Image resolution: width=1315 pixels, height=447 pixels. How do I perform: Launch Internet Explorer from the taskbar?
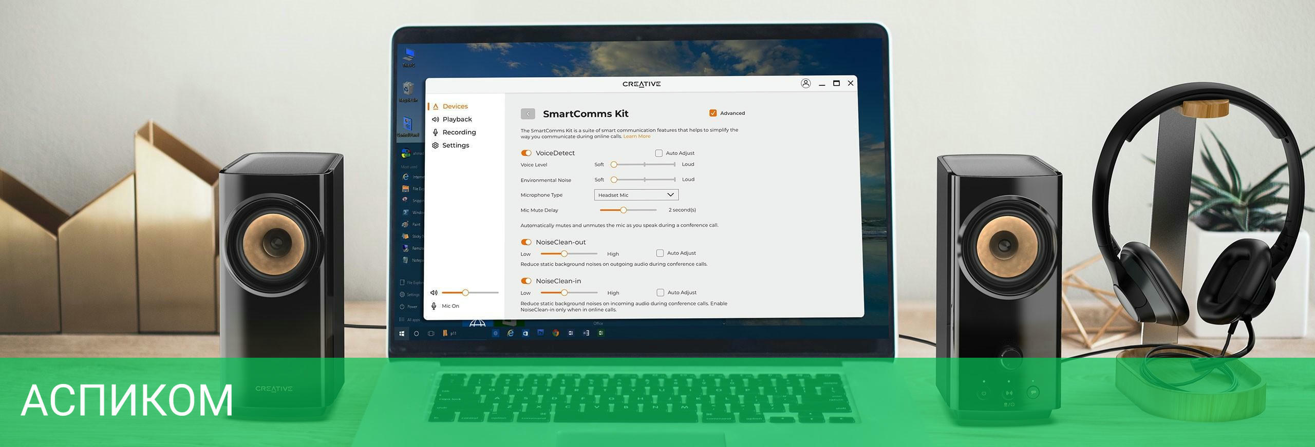click(x=510, y=333)
